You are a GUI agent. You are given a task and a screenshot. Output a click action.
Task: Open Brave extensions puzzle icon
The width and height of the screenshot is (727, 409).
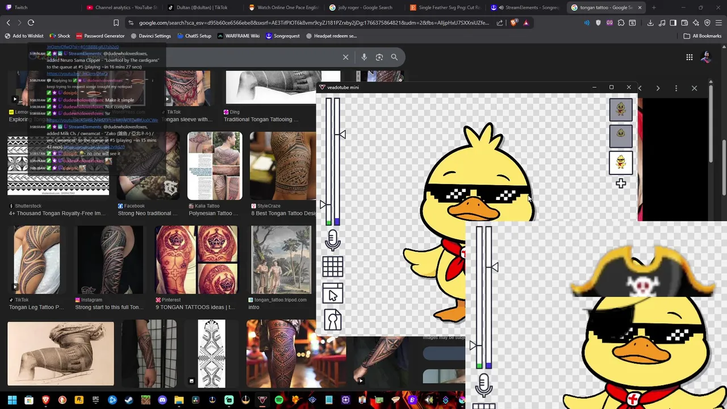coord(621,23)
